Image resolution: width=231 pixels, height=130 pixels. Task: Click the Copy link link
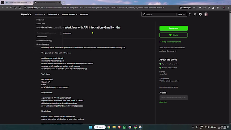coord(163,102)
